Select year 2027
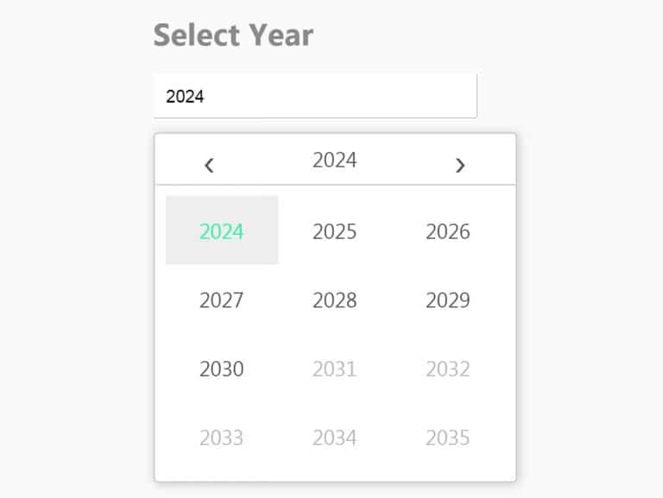The image size is (663, 498). 222,300
